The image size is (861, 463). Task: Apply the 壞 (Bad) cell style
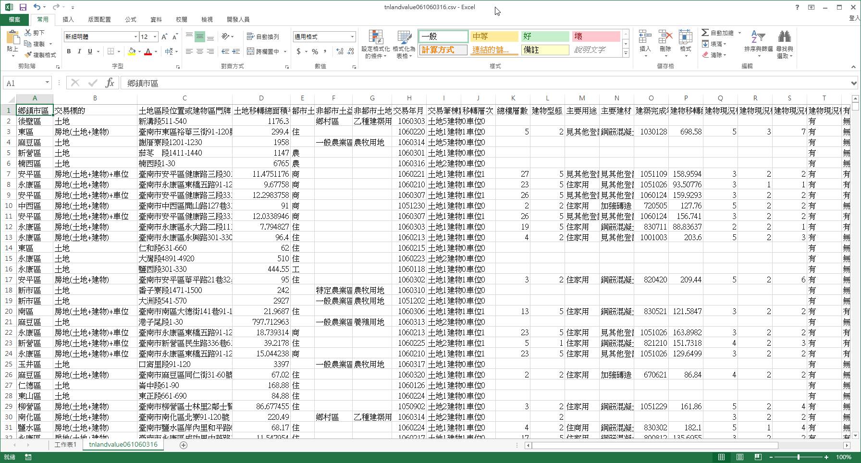(x=595, y=37)
